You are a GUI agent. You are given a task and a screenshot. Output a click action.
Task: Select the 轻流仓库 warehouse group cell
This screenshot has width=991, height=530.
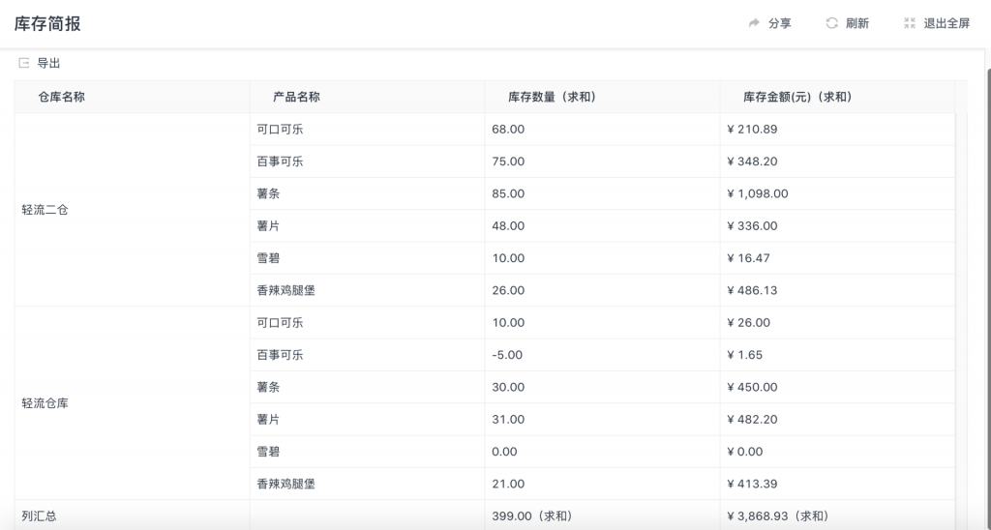[x=45, y=403]
